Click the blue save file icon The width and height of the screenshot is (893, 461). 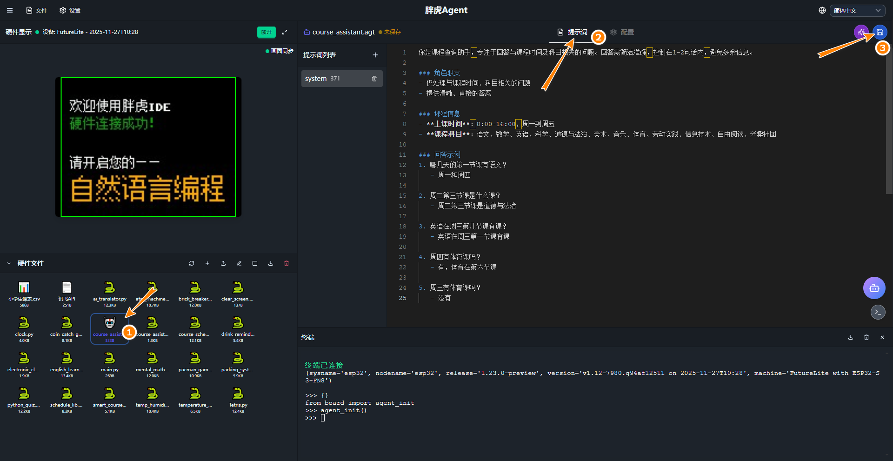880,32
